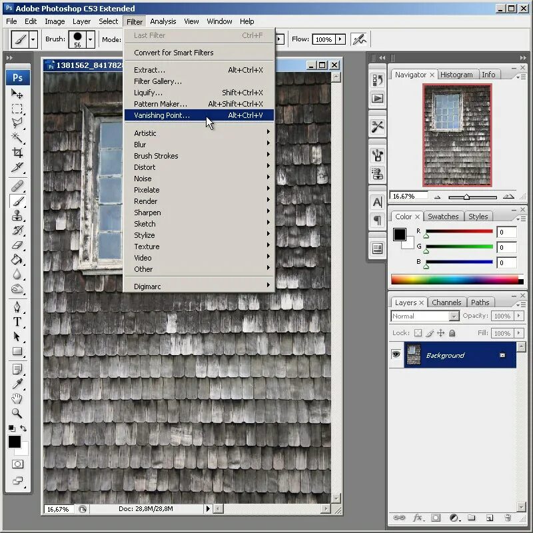Click Add layer mask button

(436, 518)
